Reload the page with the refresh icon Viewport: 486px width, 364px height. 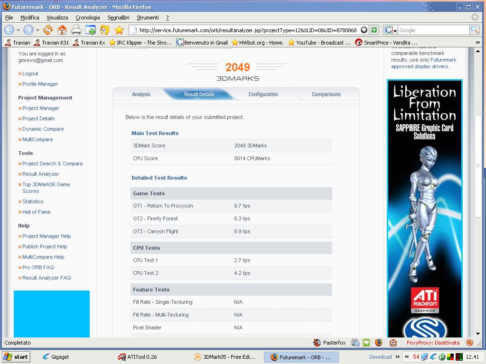[x=48, y=30]
